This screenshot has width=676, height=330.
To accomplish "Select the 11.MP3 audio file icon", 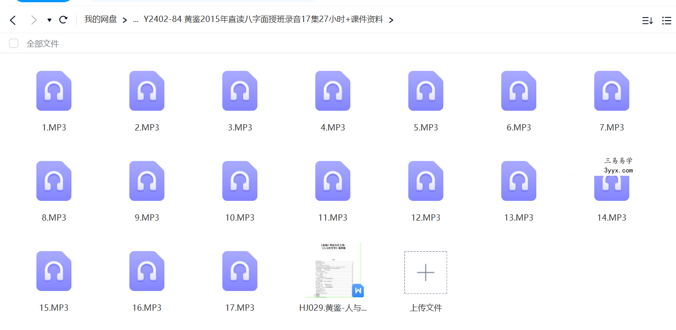I will pos(333,181).
